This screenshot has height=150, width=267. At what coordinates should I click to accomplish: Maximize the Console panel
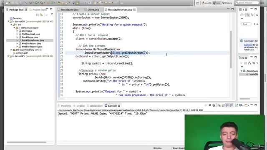(x=256, y=105)
